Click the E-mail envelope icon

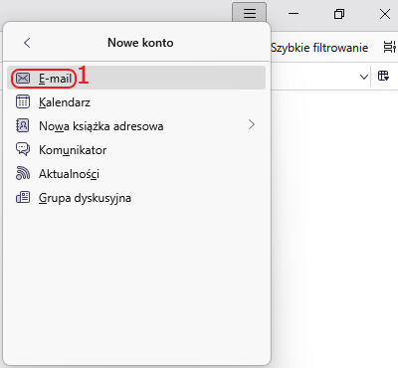[x=23, y=79]
